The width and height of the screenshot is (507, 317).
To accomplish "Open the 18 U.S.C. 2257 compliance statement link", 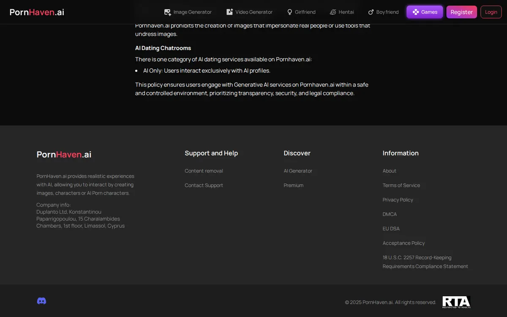I will 425,262.
